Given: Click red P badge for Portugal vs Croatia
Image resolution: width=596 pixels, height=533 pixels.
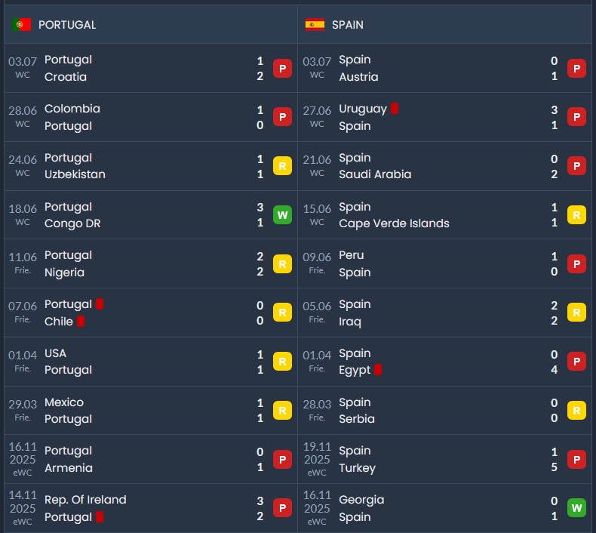Looking at the screenshot, I should click(282, 69).
